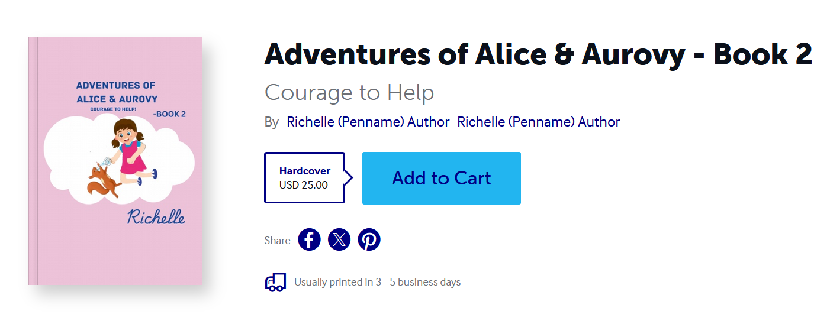The width and height of the screenshot is (830, 324).
Task: Click "-BOOK 2" text on the cover
Action: (x=169, y=114)
